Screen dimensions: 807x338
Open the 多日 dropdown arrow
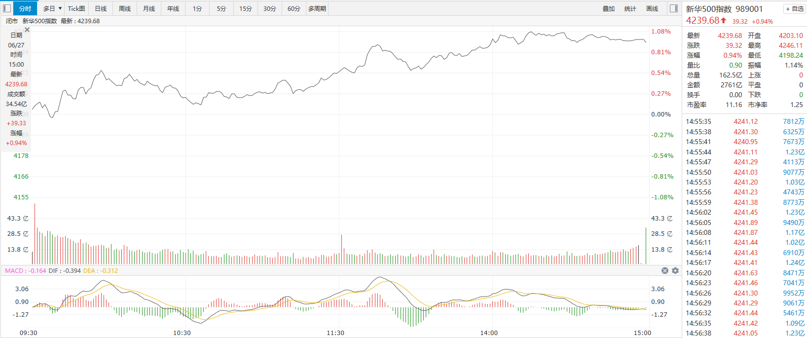(60, 8)
